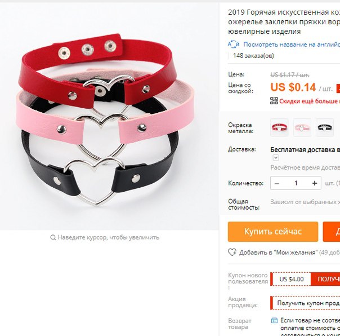Increase quantity with the plus button
Viewport: 340px width, 336px height.
click(315, 183)
